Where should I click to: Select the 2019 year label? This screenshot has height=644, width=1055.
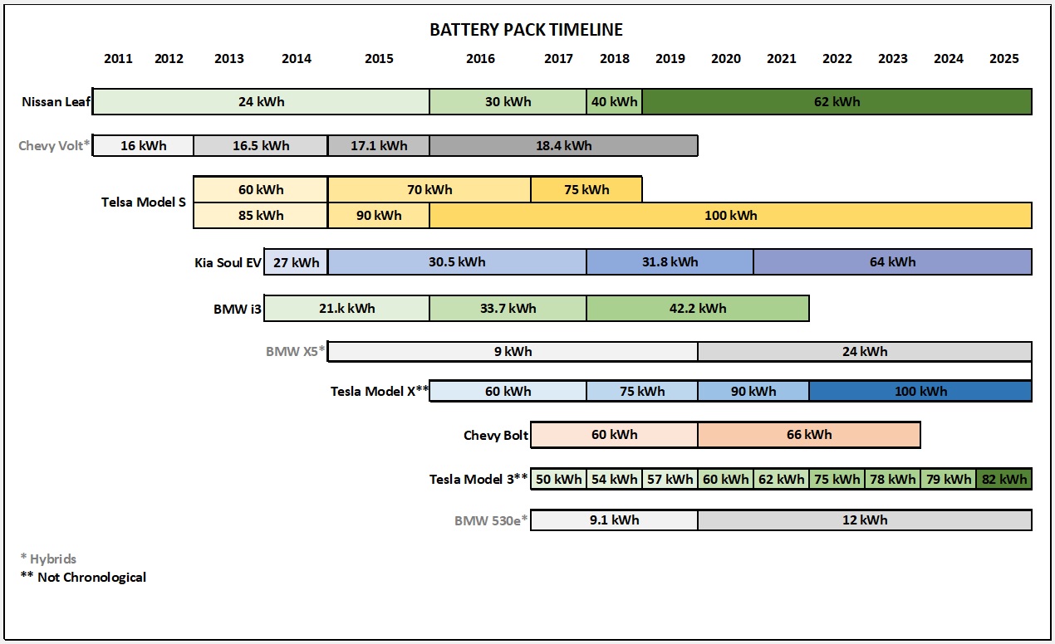[x=670, y=58]
